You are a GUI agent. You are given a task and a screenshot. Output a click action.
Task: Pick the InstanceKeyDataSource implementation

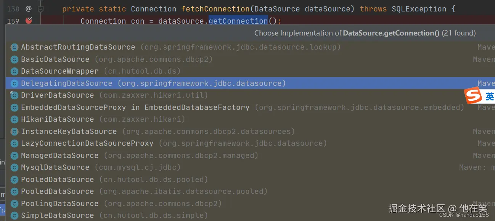click(x=69, y=131)
